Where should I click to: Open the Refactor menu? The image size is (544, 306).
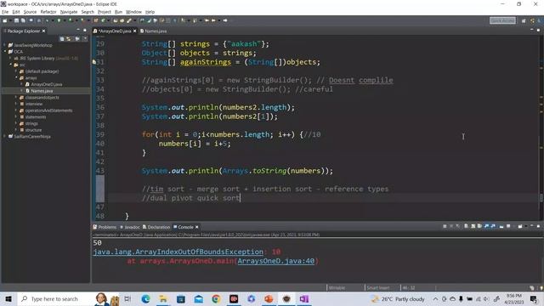click(x=48, y=12)
